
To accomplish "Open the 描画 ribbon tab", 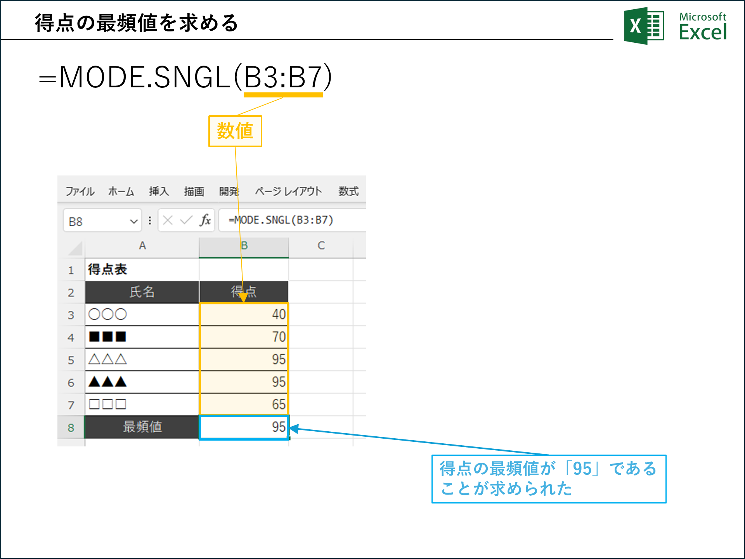I will pos(194,191).
